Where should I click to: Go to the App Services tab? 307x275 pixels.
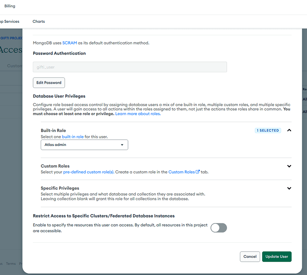click(10, 21)
